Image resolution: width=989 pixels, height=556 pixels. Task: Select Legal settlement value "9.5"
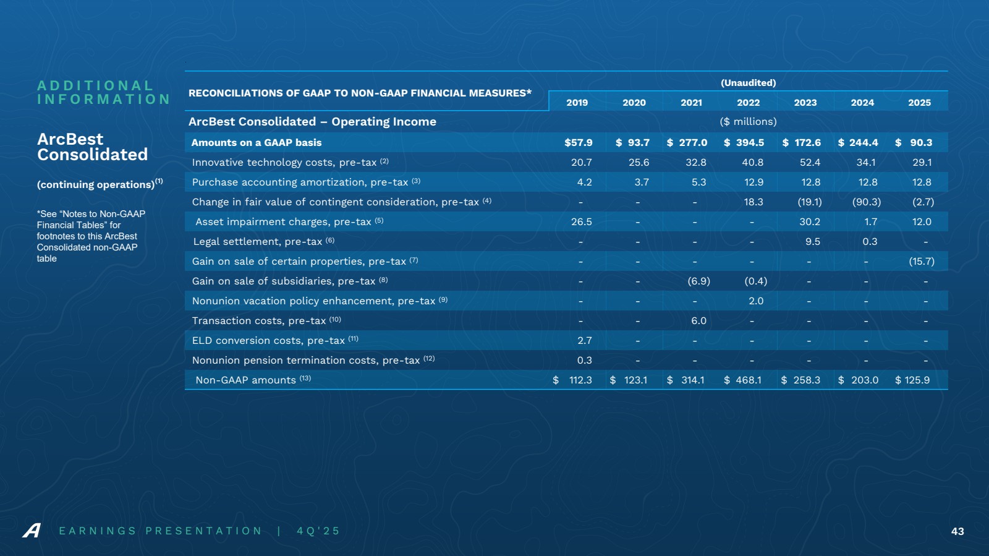point(813,242)
